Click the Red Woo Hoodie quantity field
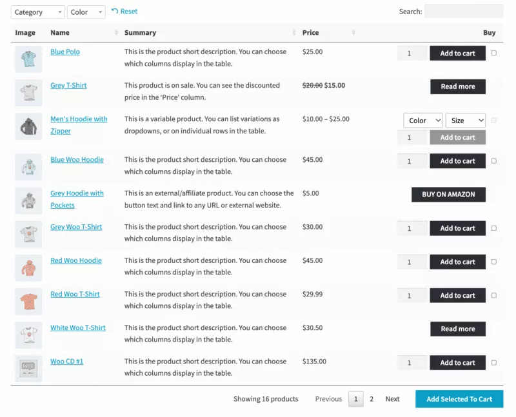 [x=412, y=262]
